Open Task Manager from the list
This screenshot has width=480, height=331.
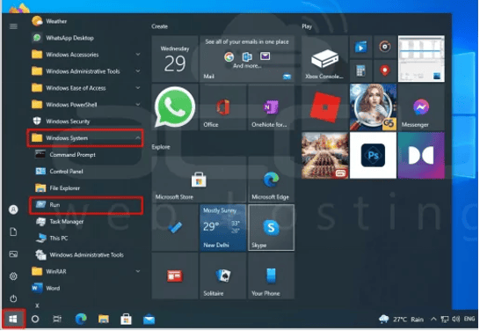click(84, 222)
